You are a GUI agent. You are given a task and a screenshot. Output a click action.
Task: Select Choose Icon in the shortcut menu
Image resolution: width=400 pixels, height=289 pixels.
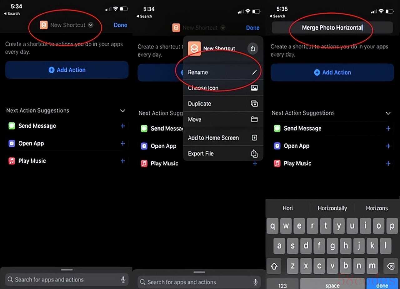point(223,88)
